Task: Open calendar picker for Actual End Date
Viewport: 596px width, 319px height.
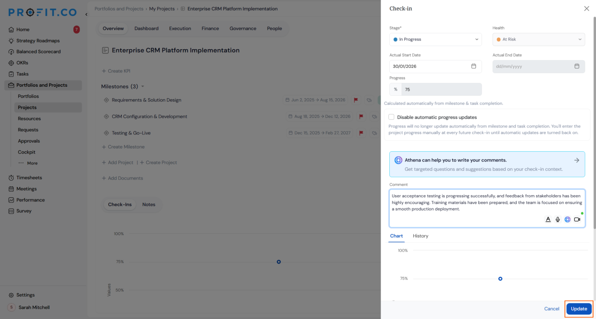Action: click(x=577, y=66)
